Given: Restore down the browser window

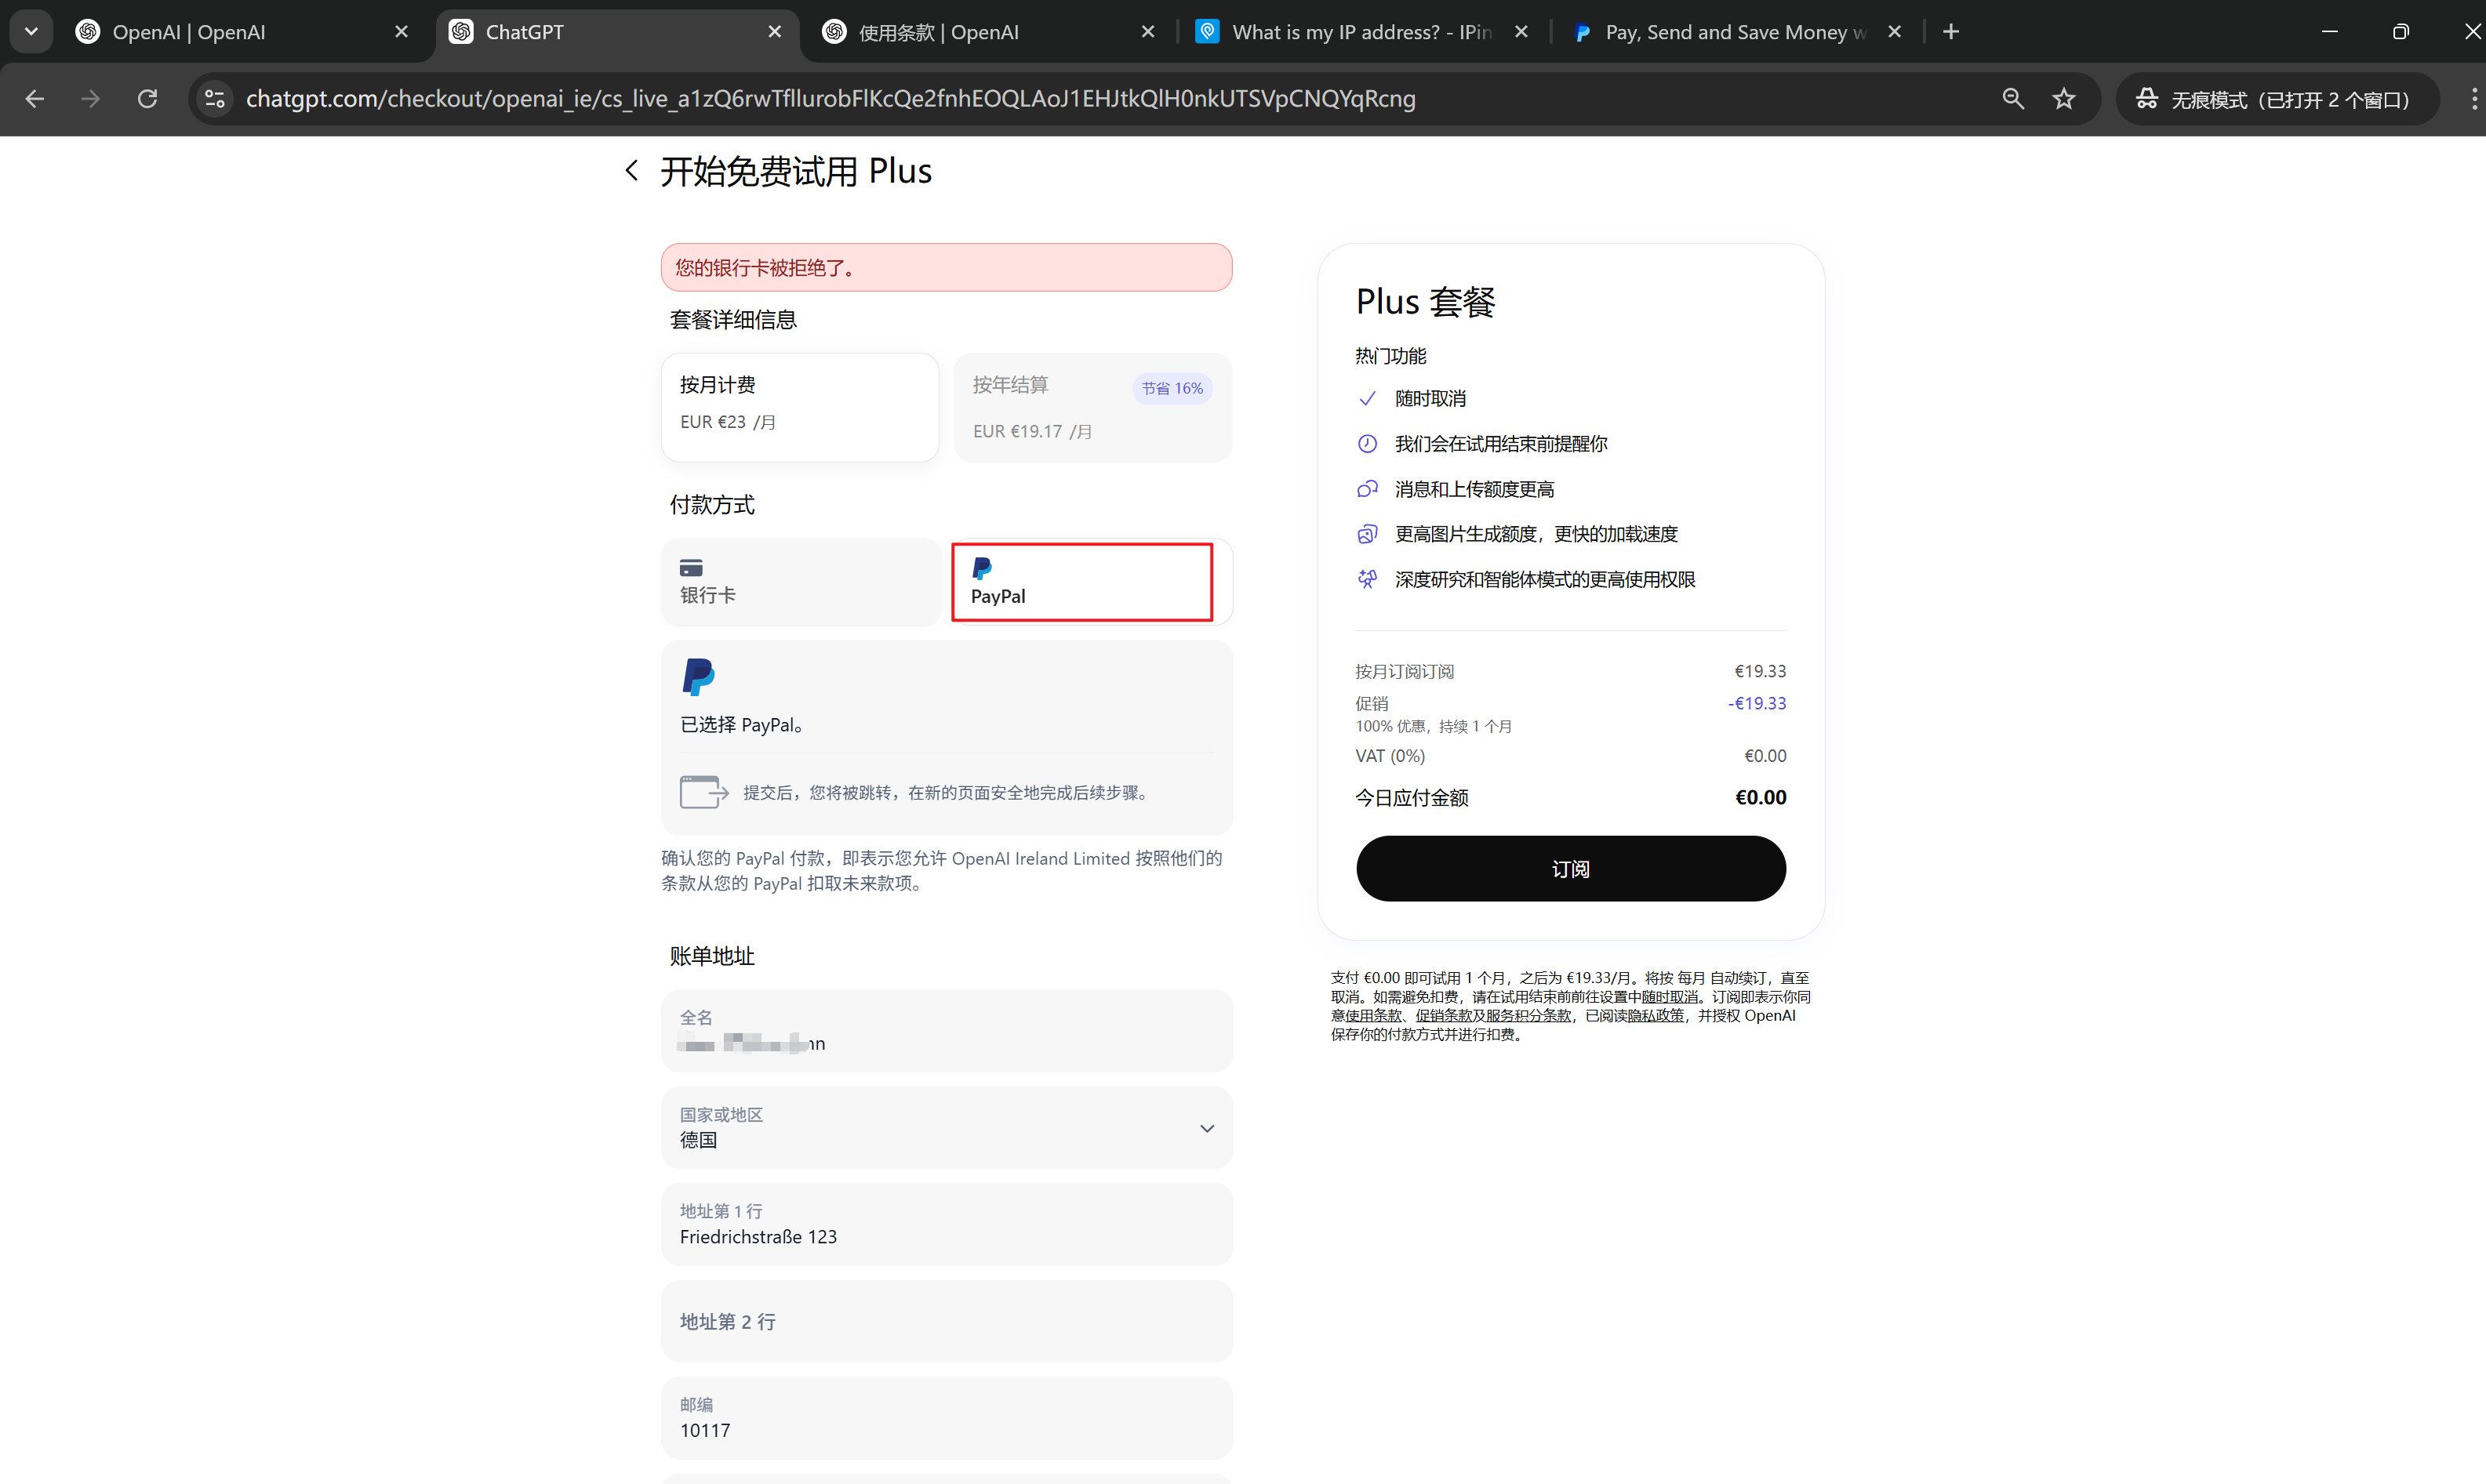Looking at the screenshot, I should pos(2401,32).
